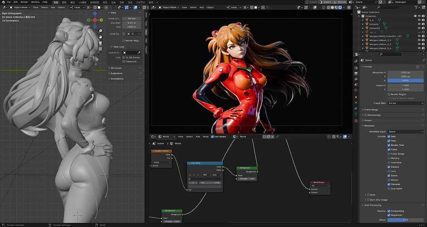Open the File menu
The width and height of the screenshot is (427, 227).
coord(9,2)
